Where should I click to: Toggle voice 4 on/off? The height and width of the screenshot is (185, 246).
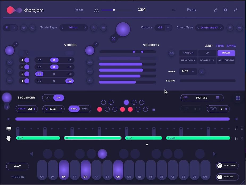[x=27, y=60]
